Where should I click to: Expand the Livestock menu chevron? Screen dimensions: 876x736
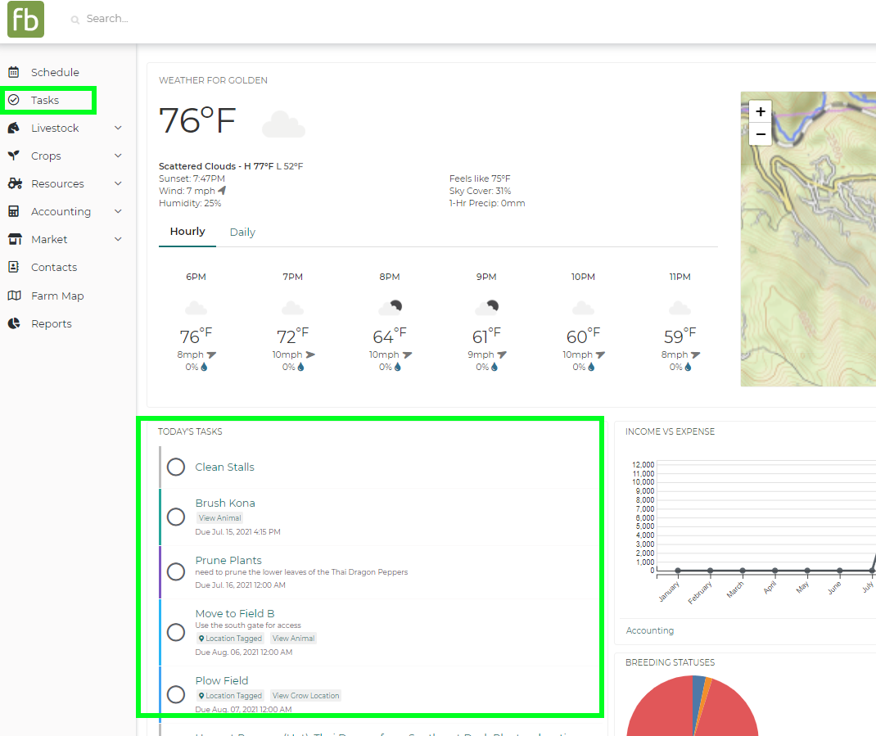pyautogui.click(x=118, y=128)
